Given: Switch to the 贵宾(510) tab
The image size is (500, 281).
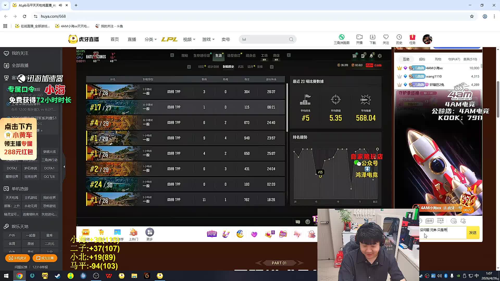Looking at the screenshot, I should [470, 59].
